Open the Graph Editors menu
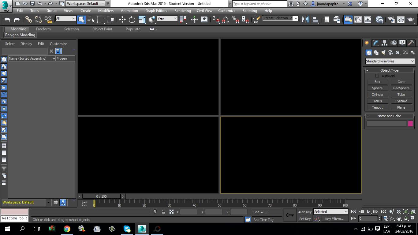The image size is (418, 235). pyautogui.click(x=156, y=10)
